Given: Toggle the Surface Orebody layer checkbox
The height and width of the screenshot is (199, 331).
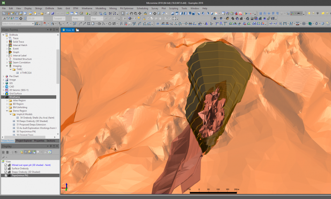Looking at the screenshot, I should (x=6, y=168).
